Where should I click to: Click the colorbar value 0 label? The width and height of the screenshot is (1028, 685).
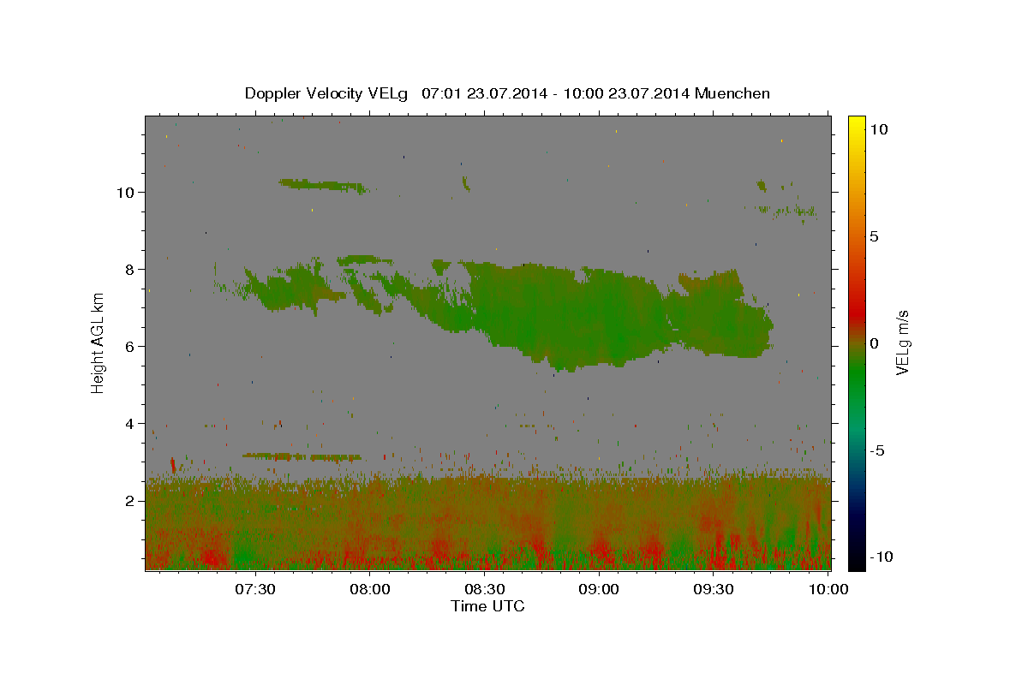click(x=874, y=343)
